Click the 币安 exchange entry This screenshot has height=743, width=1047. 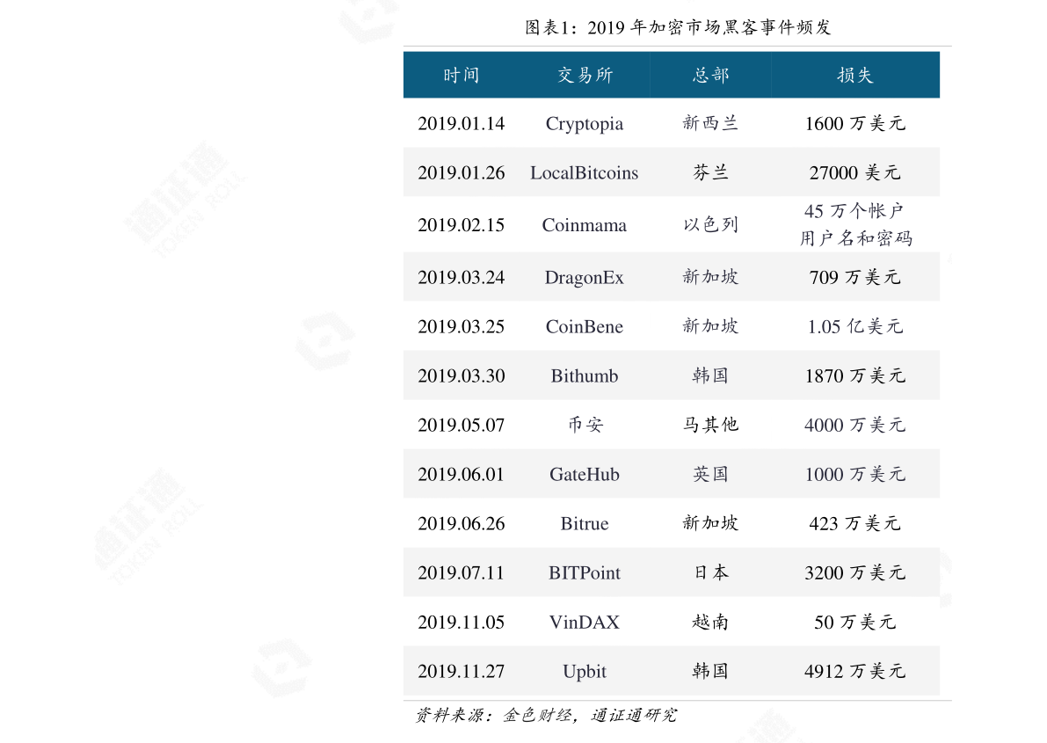[x=584, y=425]
